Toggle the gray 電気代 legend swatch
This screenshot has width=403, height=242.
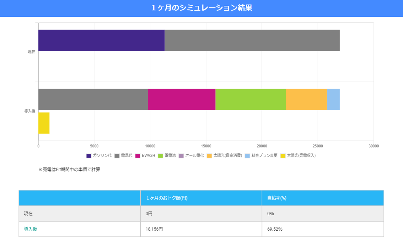117,156
